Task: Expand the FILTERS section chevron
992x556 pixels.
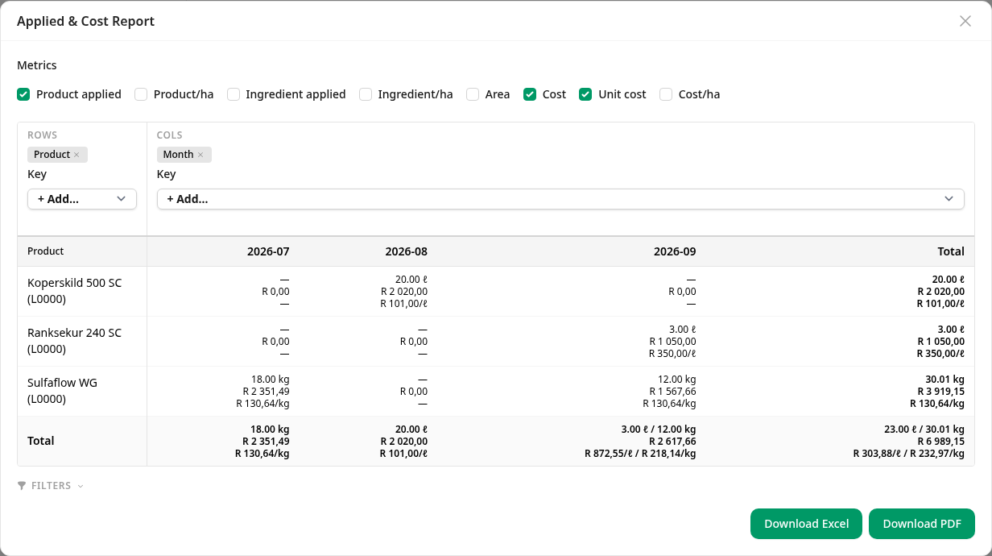Action: [x=81, y=486]
